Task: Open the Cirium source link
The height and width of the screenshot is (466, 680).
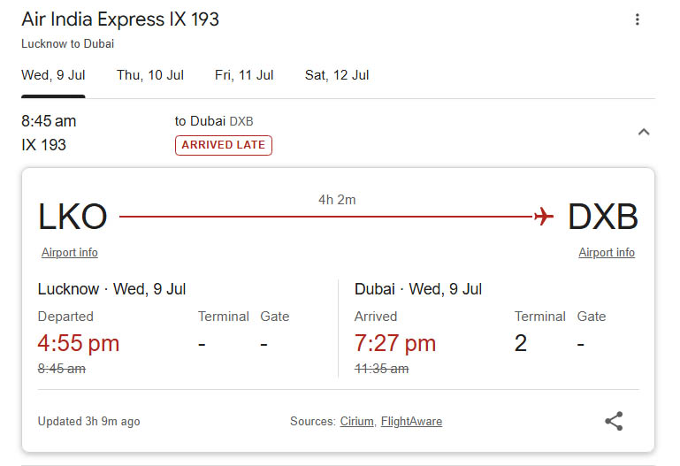Action: [x=357, y=422]
